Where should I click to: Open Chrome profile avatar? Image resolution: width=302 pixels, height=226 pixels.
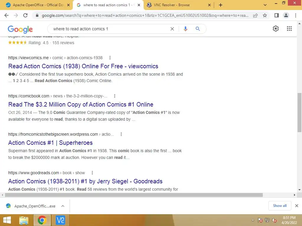pos(286,15)
